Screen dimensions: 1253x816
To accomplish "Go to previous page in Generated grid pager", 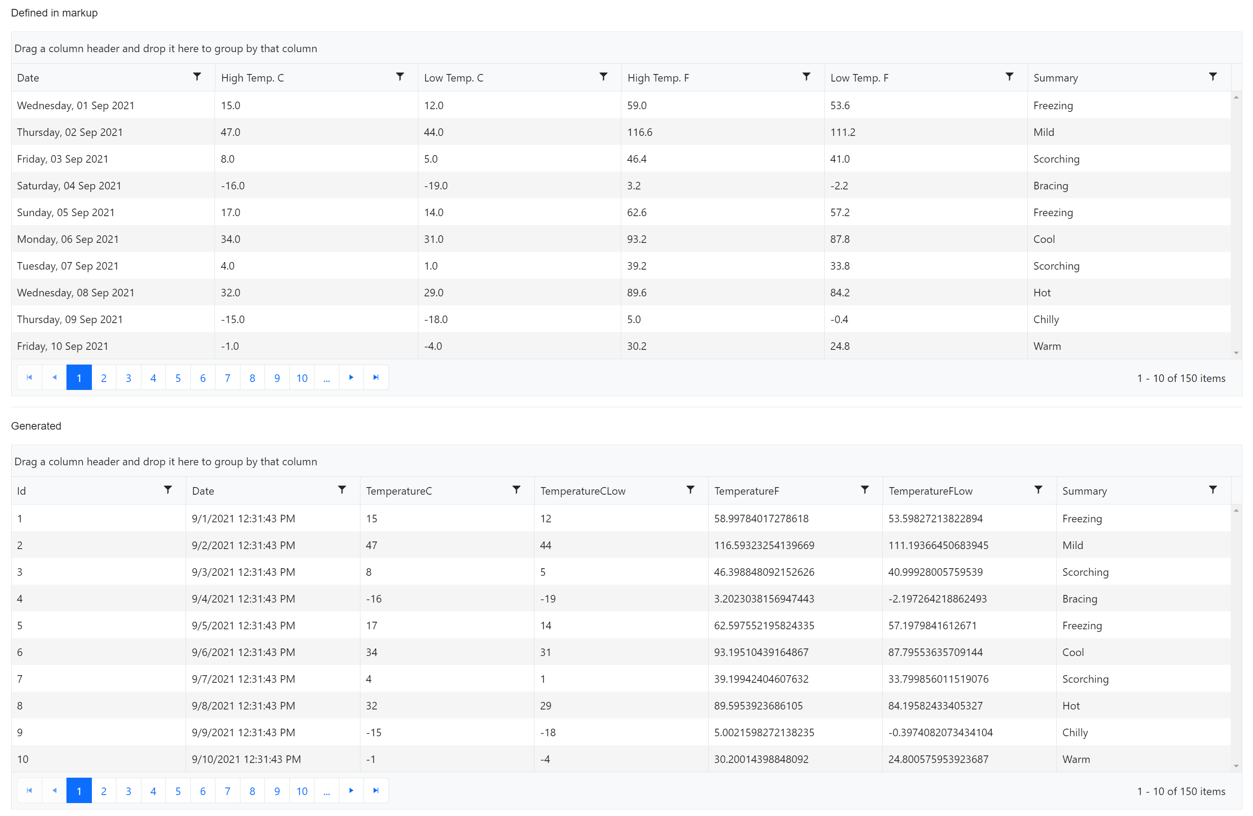I will click(x=54, y=791).
